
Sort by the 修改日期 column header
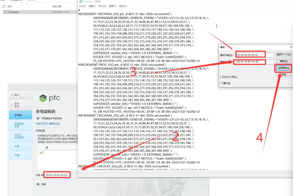57,6
